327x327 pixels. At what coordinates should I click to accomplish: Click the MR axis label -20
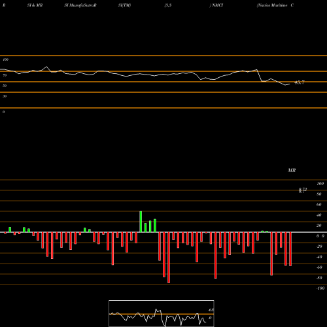(x=319, y=247)
